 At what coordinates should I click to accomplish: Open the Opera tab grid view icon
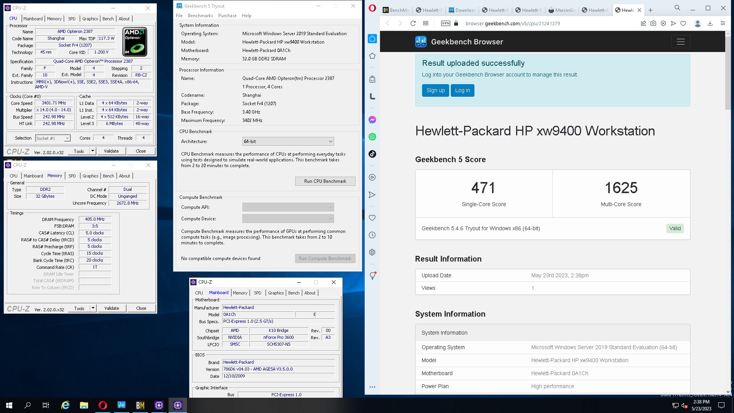coord(425,23)
